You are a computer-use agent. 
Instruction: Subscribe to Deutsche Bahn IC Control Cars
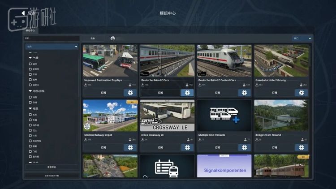point(217,93)
